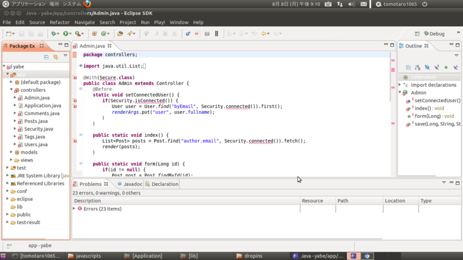Open the Play! menu

coord(160,23)
